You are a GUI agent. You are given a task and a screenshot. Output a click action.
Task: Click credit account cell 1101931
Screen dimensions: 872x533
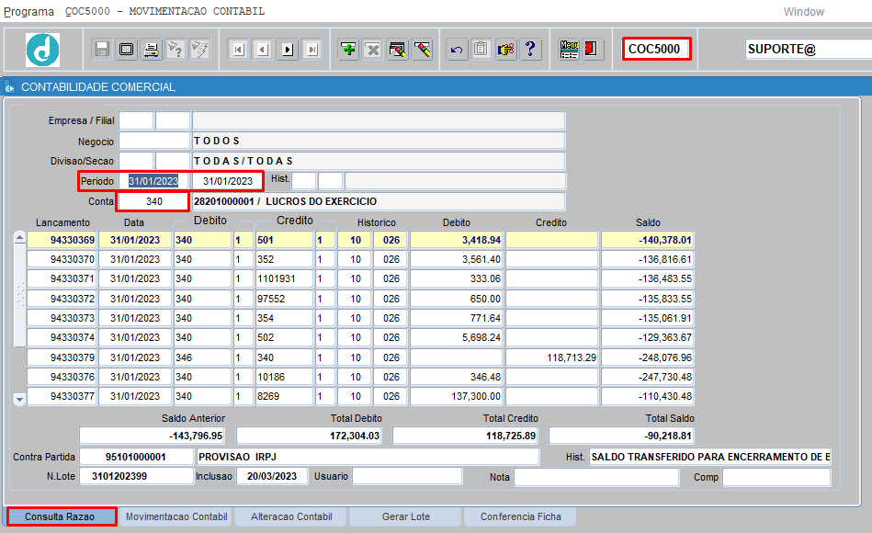click(284, 278)
